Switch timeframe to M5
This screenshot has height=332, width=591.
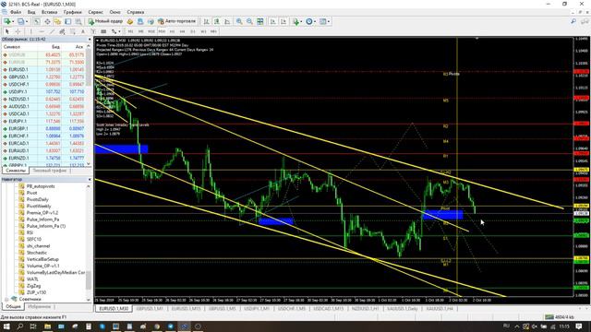[x=140, y=31]
